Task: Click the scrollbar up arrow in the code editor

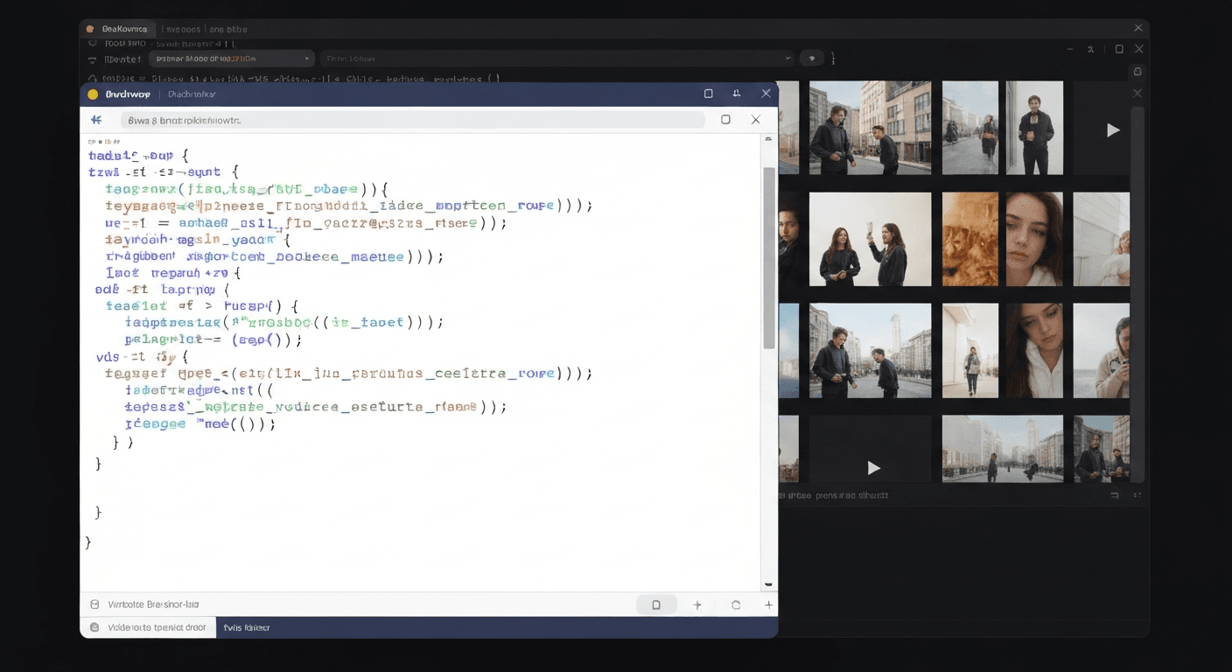Action: click(x=768, y=137)
